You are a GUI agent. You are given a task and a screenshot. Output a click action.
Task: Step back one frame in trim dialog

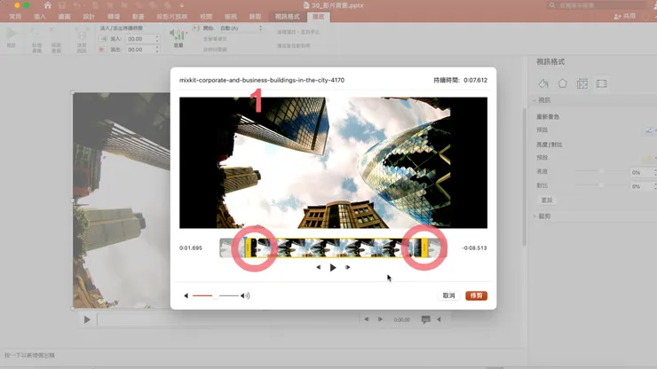pyautogui.click(x=319, y=267)
